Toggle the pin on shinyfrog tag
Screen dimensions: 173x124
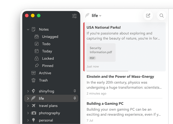pyautogui.click(x=75, y=91)
